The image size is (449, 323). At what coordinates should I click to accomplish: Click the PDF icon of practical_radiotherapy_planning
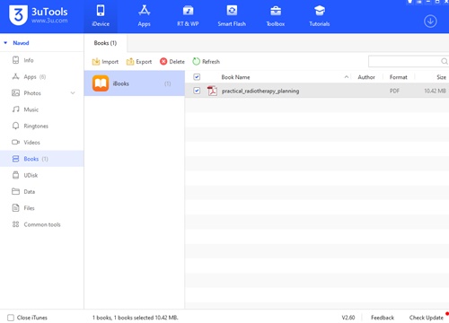tap(212, 91)
